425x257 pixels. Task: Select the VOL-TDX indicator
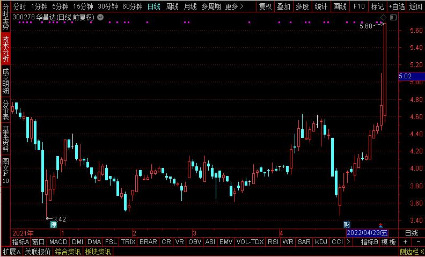click(250, 242)
